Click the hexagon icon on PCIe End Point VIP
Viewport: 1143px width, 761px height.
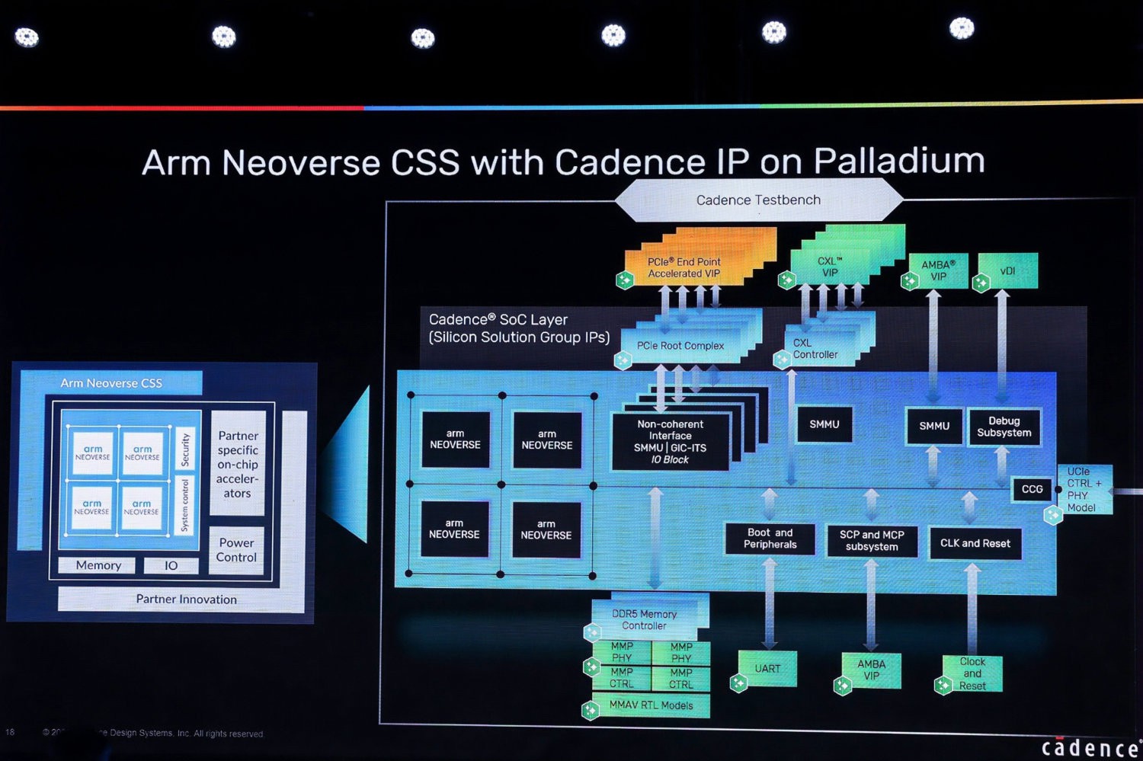pos(625,280)
